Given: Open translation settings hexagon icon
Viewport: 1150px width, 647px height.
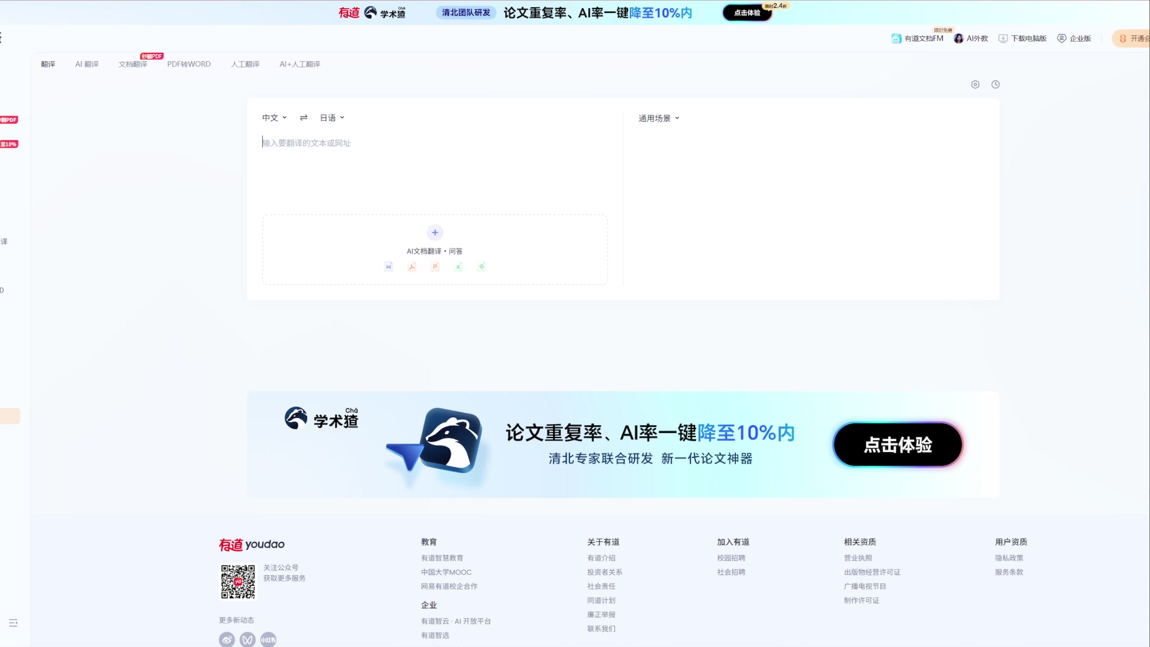Looking at the screenshot, I should [x=975, y=84].
